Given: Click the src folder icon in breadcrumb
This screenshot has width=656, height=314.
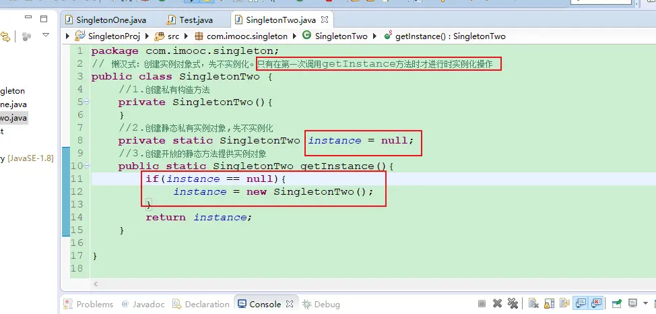Looking at the screenshot, I should tap(160, 36).
